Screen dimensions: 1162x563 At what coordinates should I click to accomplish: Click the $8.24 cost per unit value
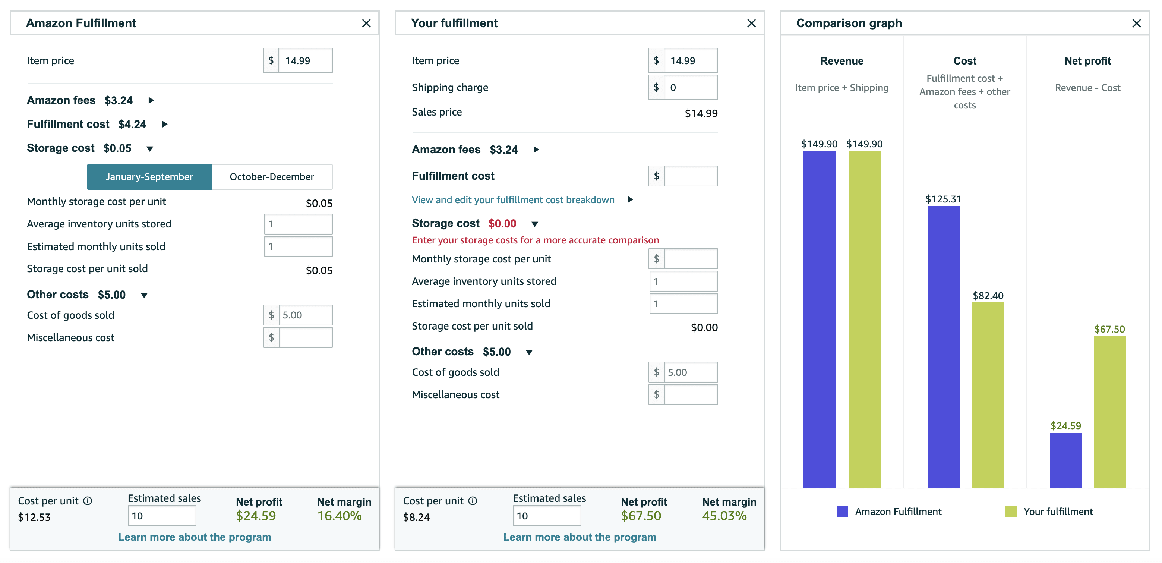click(x=416, y=517)
